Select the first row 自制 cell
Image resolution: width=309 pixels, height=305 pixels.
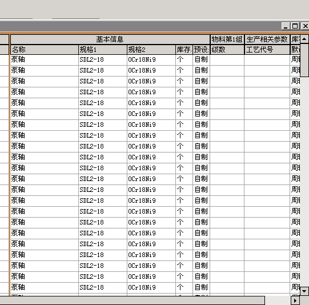[201, 59]
